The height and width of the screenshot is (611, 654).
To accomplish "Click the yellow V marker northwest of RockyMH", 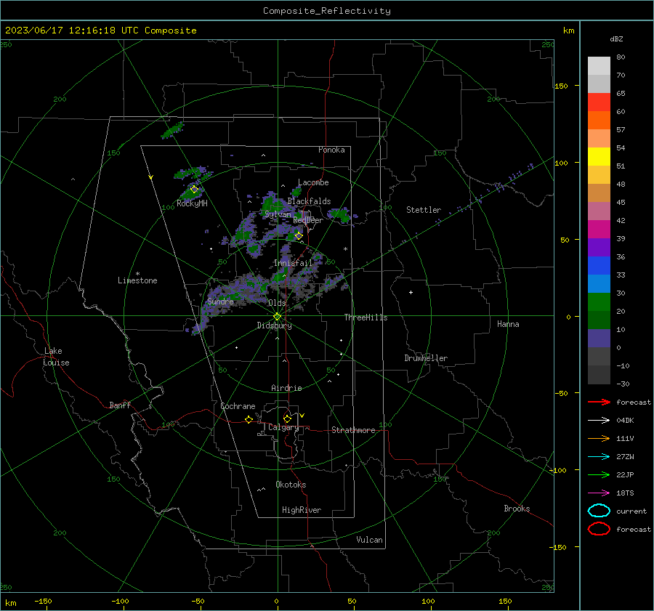I will [x=150, y=177].
